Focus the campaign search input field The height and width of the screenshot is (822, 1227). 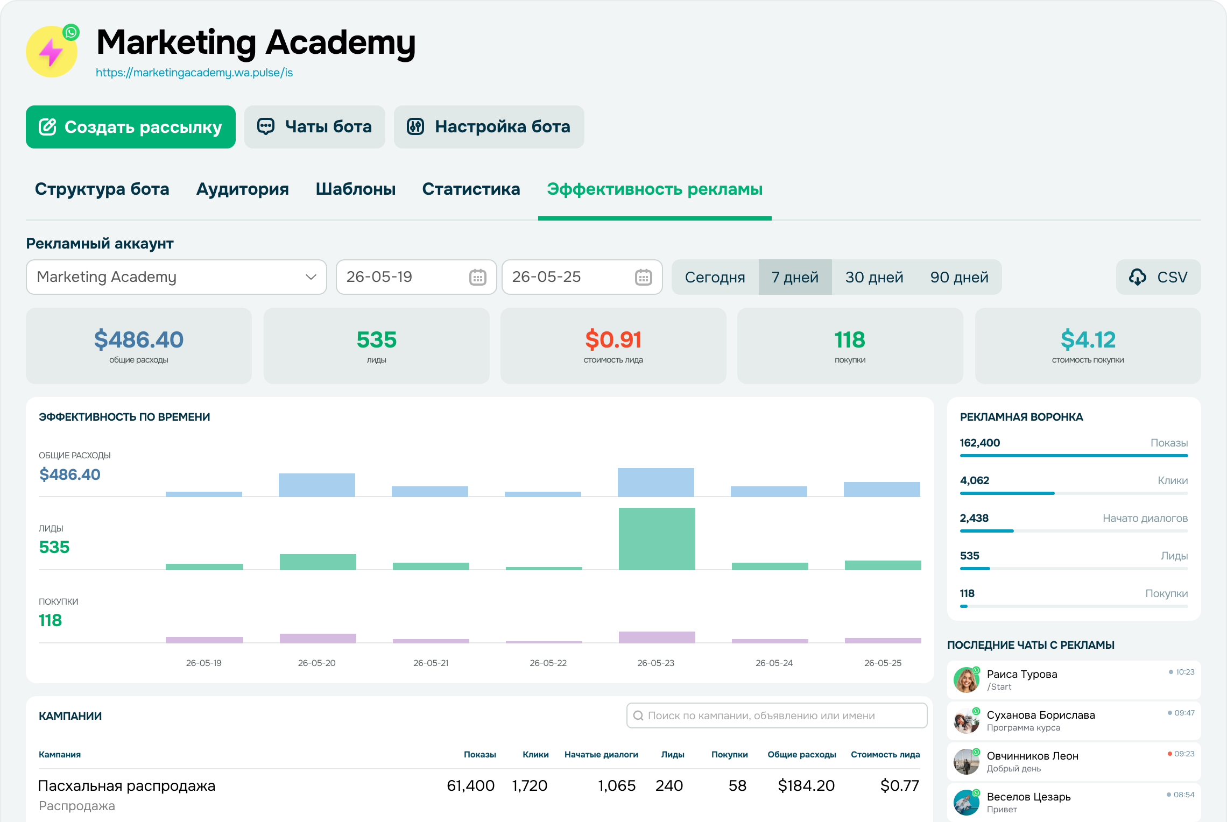pos(777,715)
